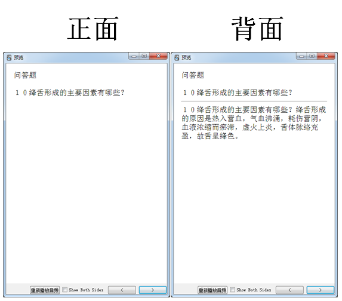
Task: Enable Show Both Sides in left preview
Action: 65,290
